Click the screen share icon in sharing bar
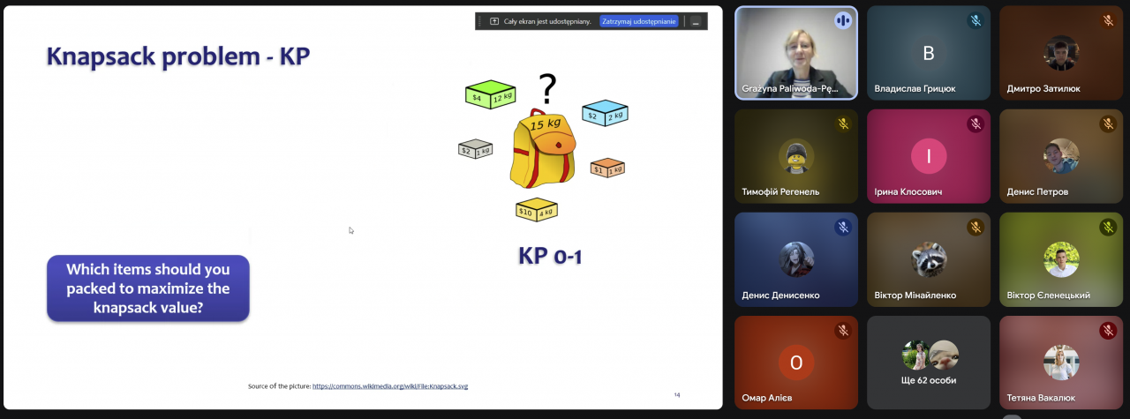The height and width of the screenshot is (419, 1130). (494, 21)
